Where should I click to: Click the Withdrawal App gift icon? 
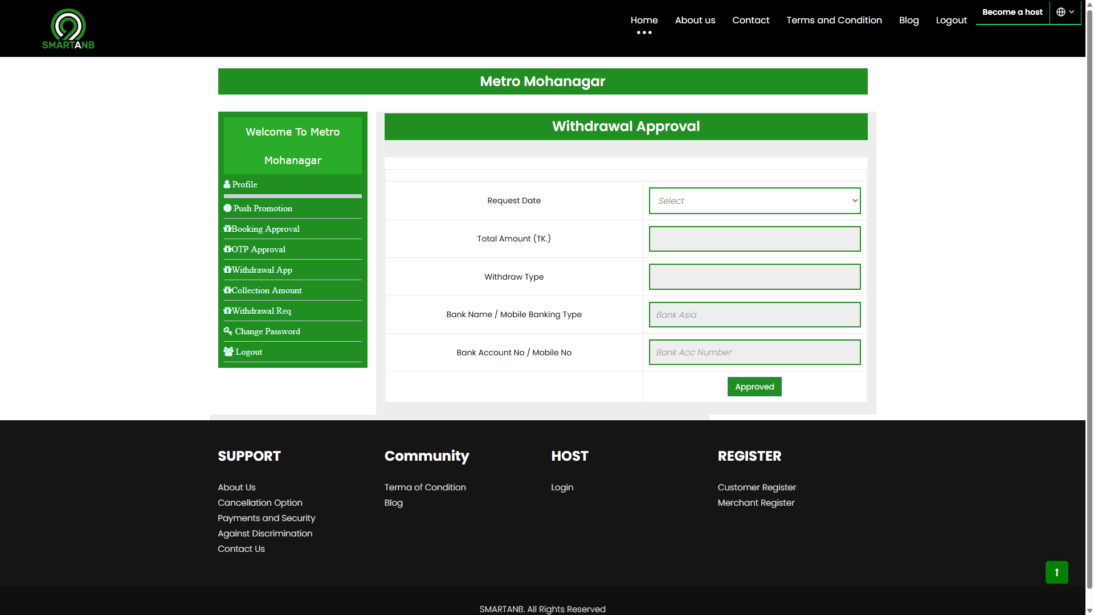pos(227,270)
